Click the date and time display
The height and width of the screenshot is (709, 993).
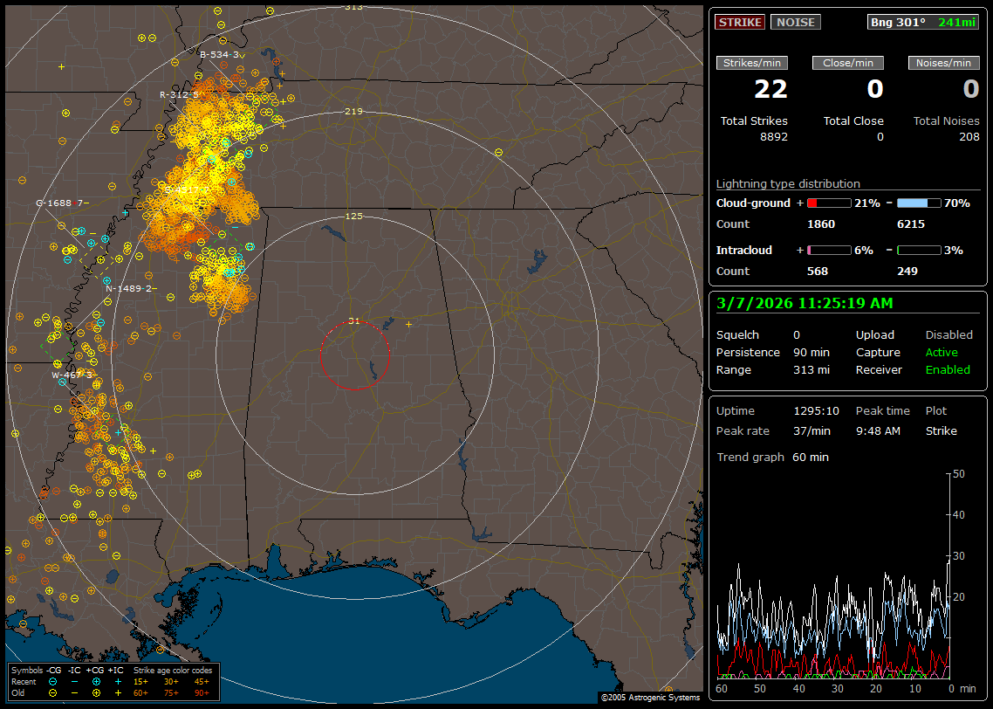tap(804, 304)
